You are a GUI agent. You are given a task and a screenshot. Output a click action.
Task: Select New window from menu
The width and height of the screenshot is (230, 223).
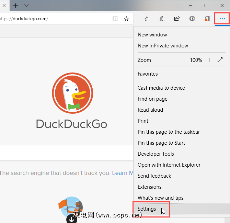[x=181, y=35]
